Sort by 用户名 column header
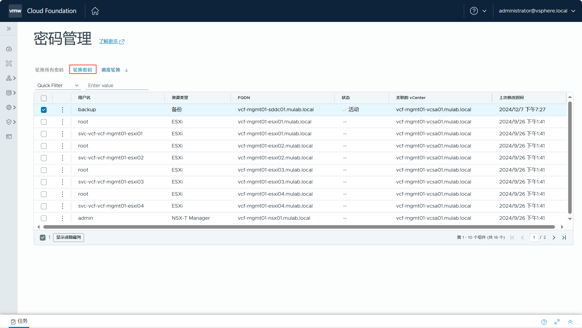Viewport: 582px width, 328px height. [84, 98]
